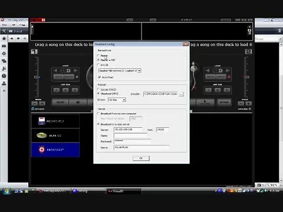The height and width of the screenshot is (212, 283).
Task: Click left deck pitch plus button
Action: point(42,103)
